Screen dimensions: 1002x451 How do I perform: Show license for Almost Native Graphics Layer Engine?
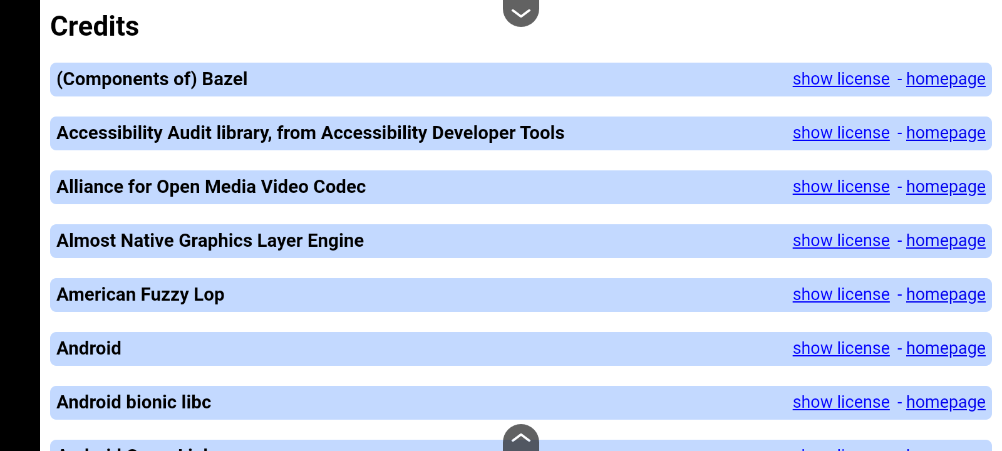841,241
